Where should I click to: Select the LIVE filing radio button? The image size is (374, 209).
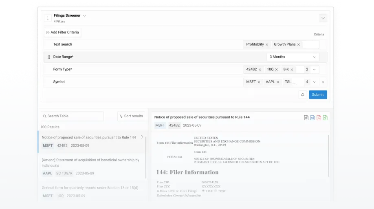point(203,191)
